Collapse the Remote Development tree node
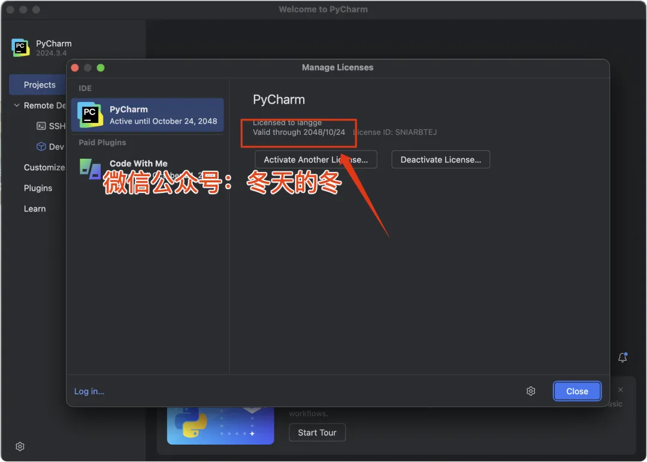Image resolution: width=647 pixels, height=462 pixels. pyautogui.click(x=17, y=105)
